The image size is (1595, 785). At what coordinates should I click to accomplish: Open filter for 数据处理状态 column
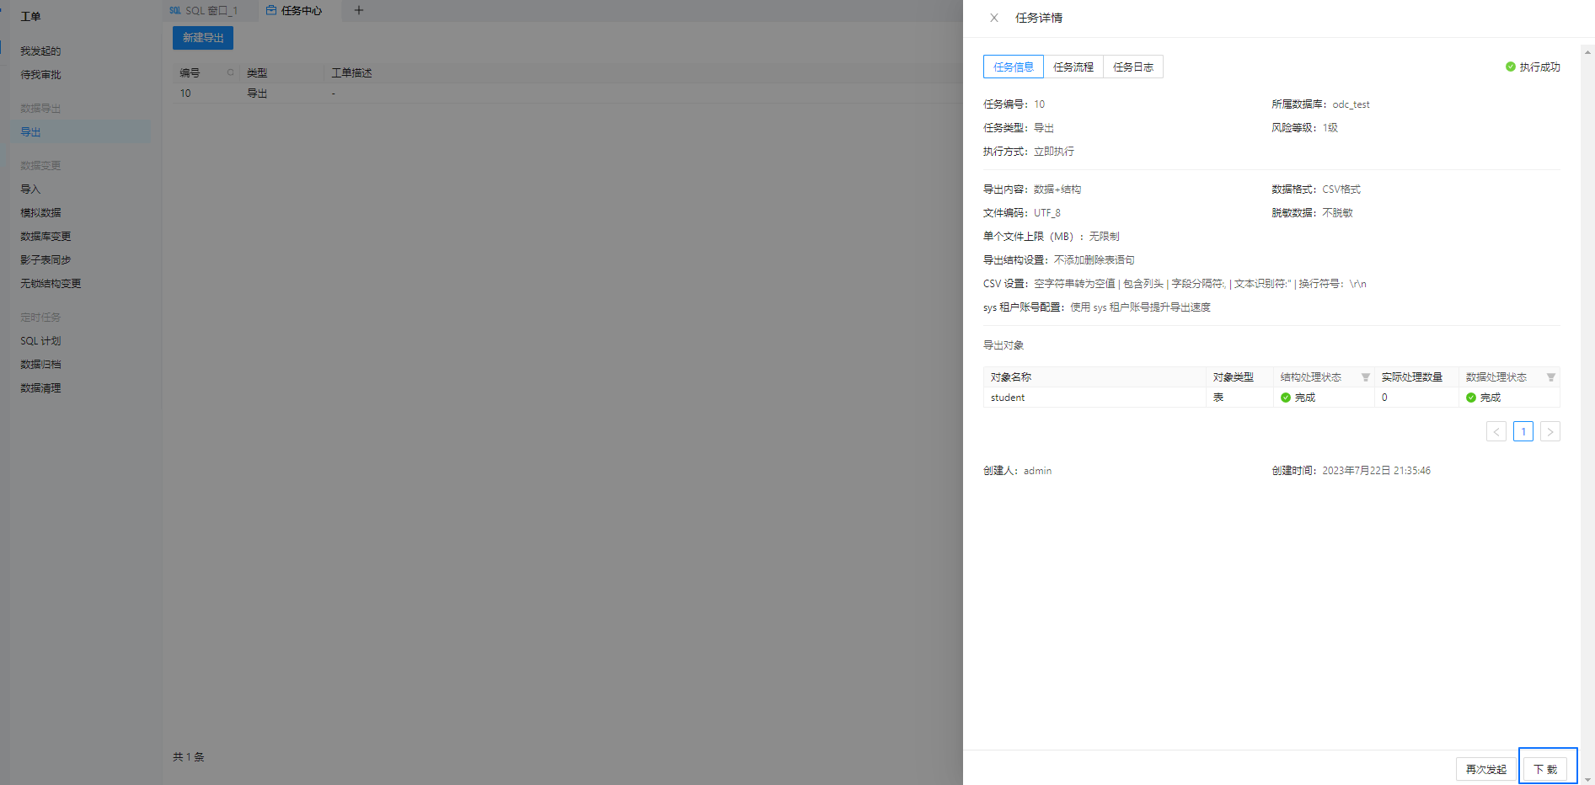[x=1551, y=377]
